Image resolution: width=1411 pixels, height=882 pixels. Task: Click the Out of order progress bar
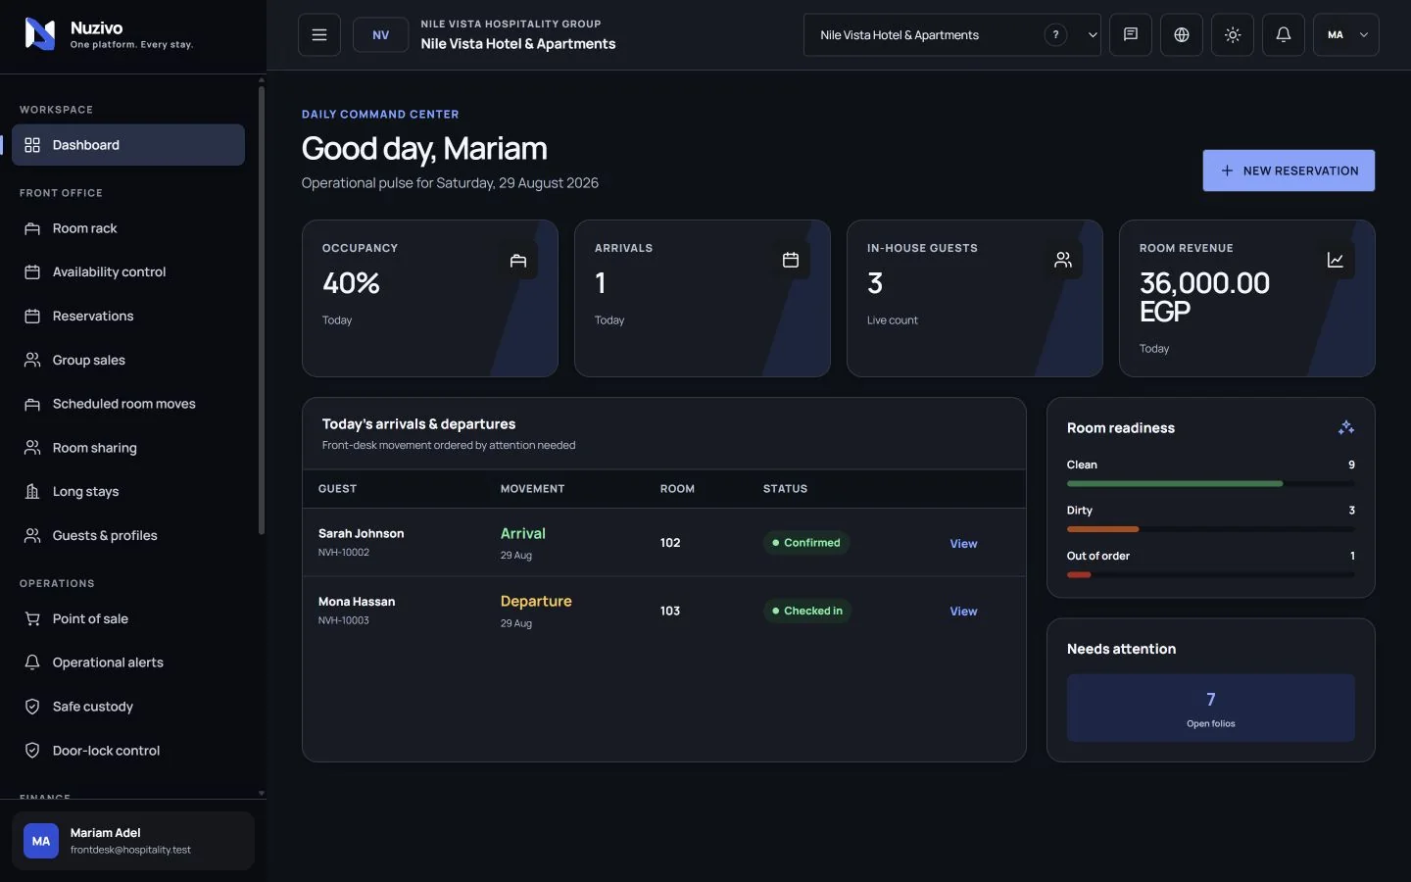(1211, 575)
